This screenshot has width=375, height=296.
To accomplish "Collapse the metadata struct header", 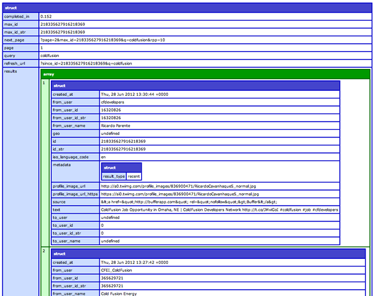I will click(x=122, y=167).
